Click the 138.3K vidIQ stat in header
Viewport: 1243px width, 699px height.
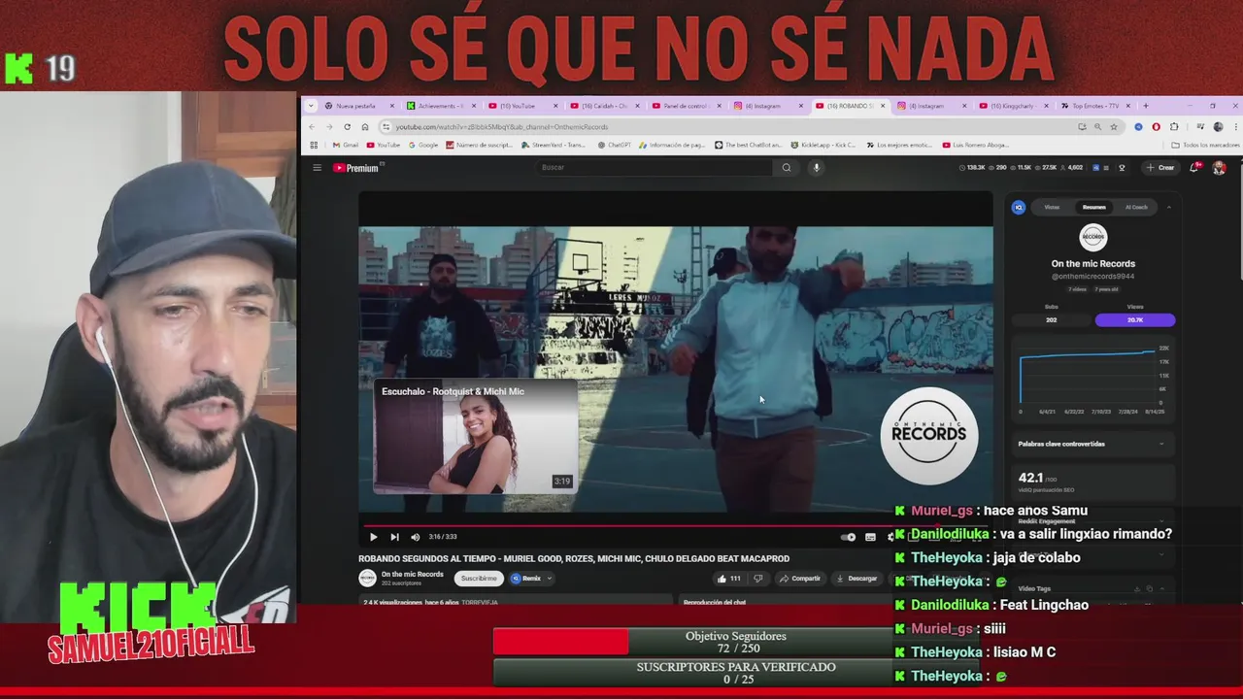tap(972, 168)
